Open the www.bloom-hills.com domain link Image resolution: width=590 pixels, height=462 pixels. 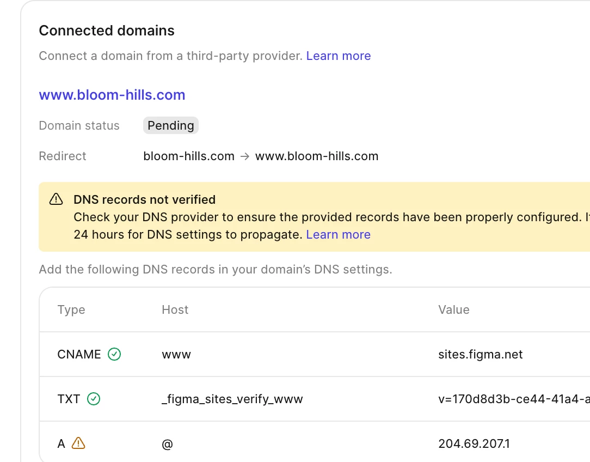tap(112, 95)
